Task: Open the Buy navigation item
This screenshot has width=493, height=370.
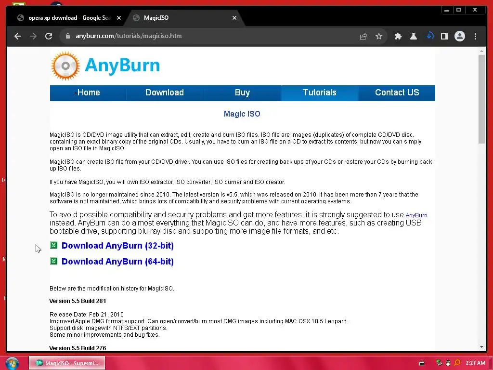Action: pos(242,93)
